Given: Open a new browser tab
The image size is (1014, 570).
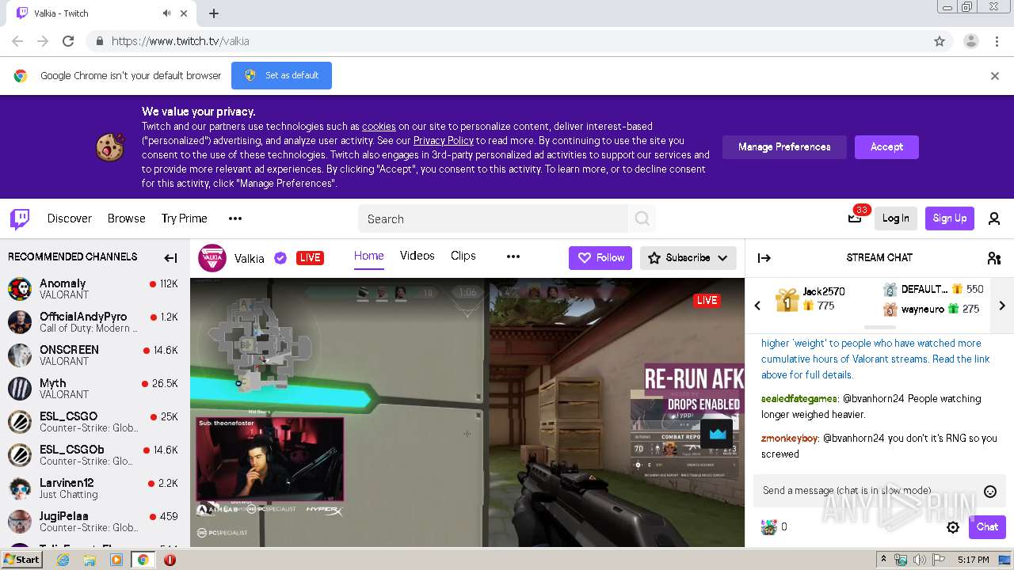Looking at the screenshot, I should tap(214, 13).
